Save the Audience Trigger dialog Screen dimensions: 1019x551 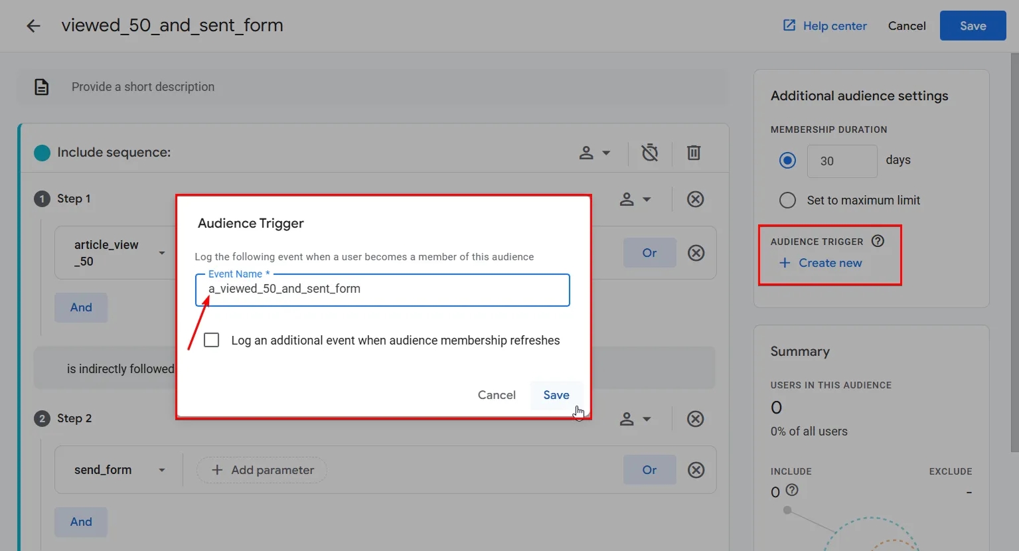click(556, 395)
